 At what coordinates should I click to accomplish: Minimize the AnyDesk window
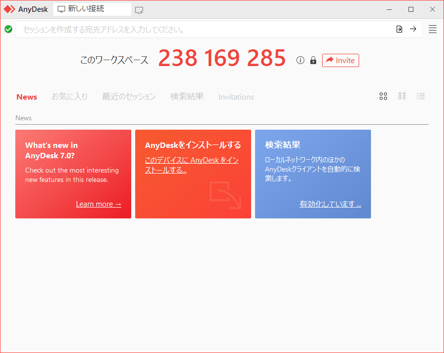[389, 9]
